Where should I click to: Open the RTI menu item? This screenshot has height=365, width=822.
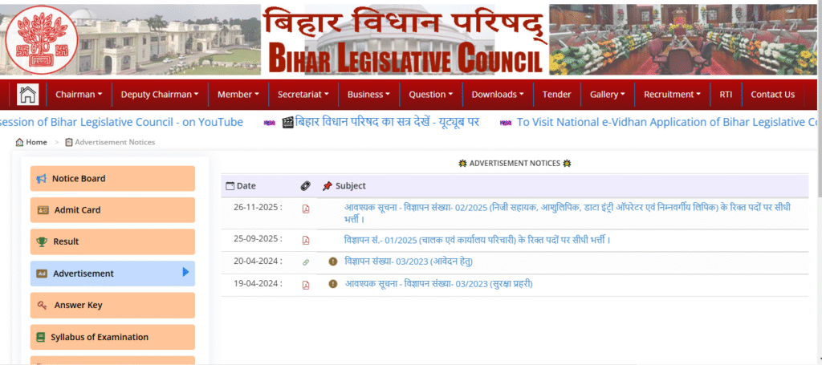726,95
